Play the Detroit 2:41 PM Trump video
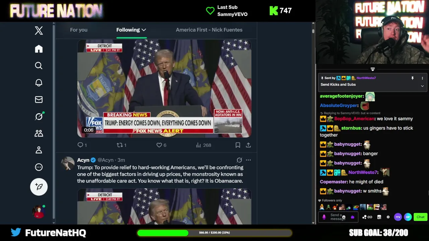Image resolution: width=429 pixels, height=241 pixels. coord(164,89)
